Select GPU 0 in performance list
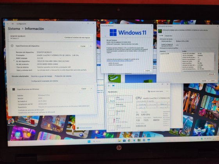This screenshot has width=219, height=164. 120,127
